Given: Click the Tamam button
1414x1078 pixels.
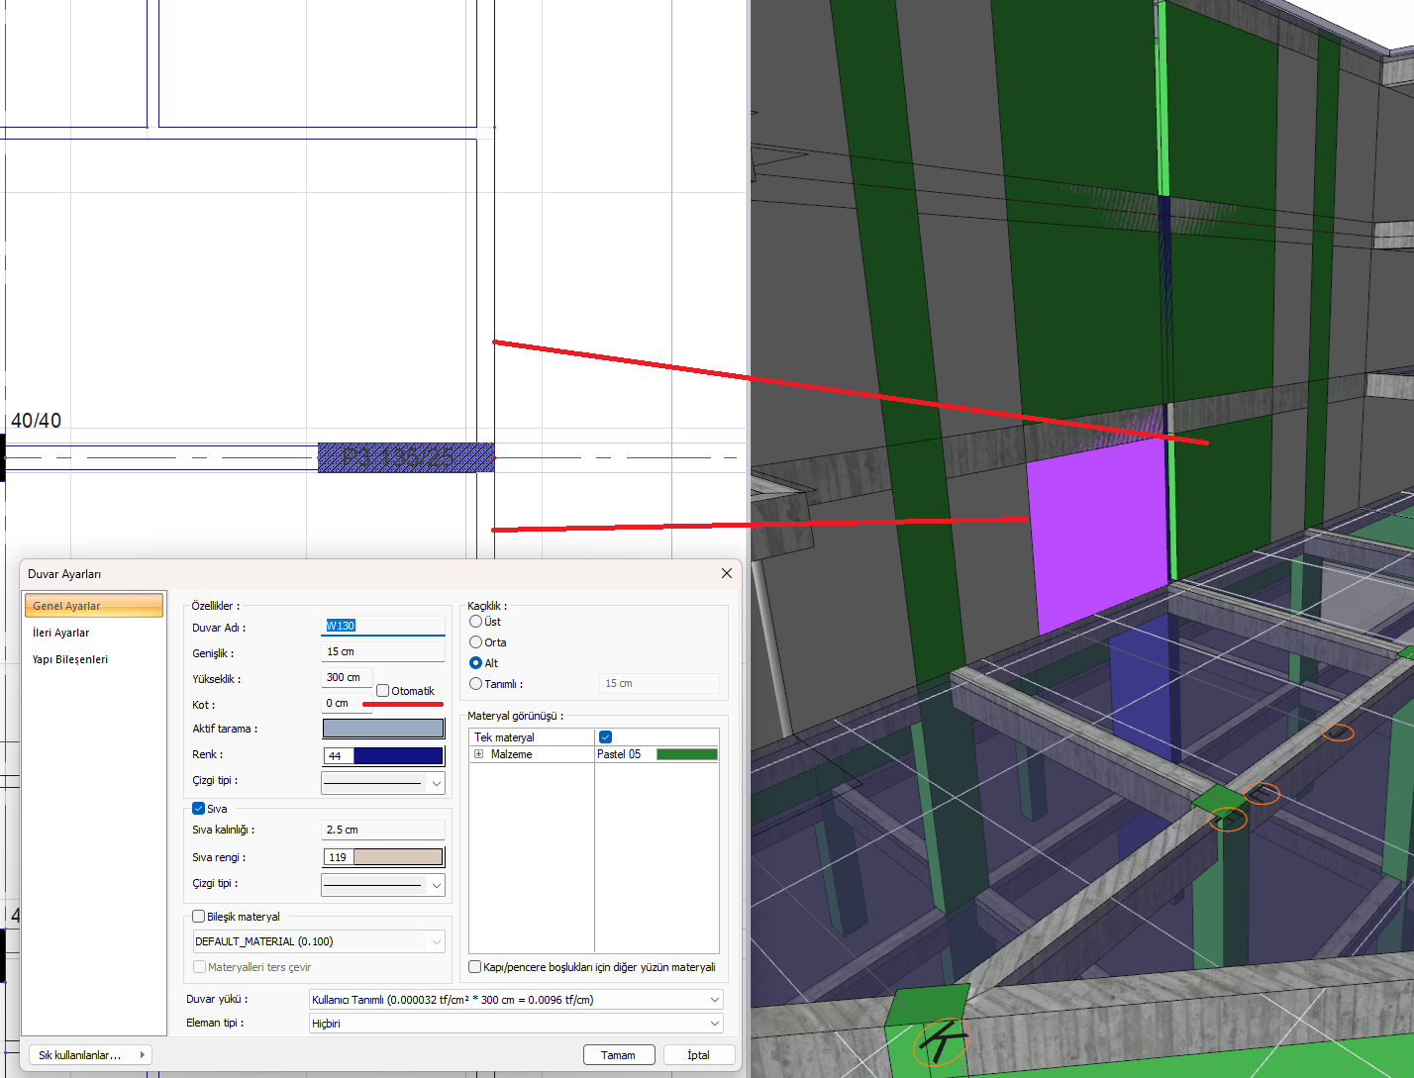Looking at the screenshot, I should pos(619,1055).
